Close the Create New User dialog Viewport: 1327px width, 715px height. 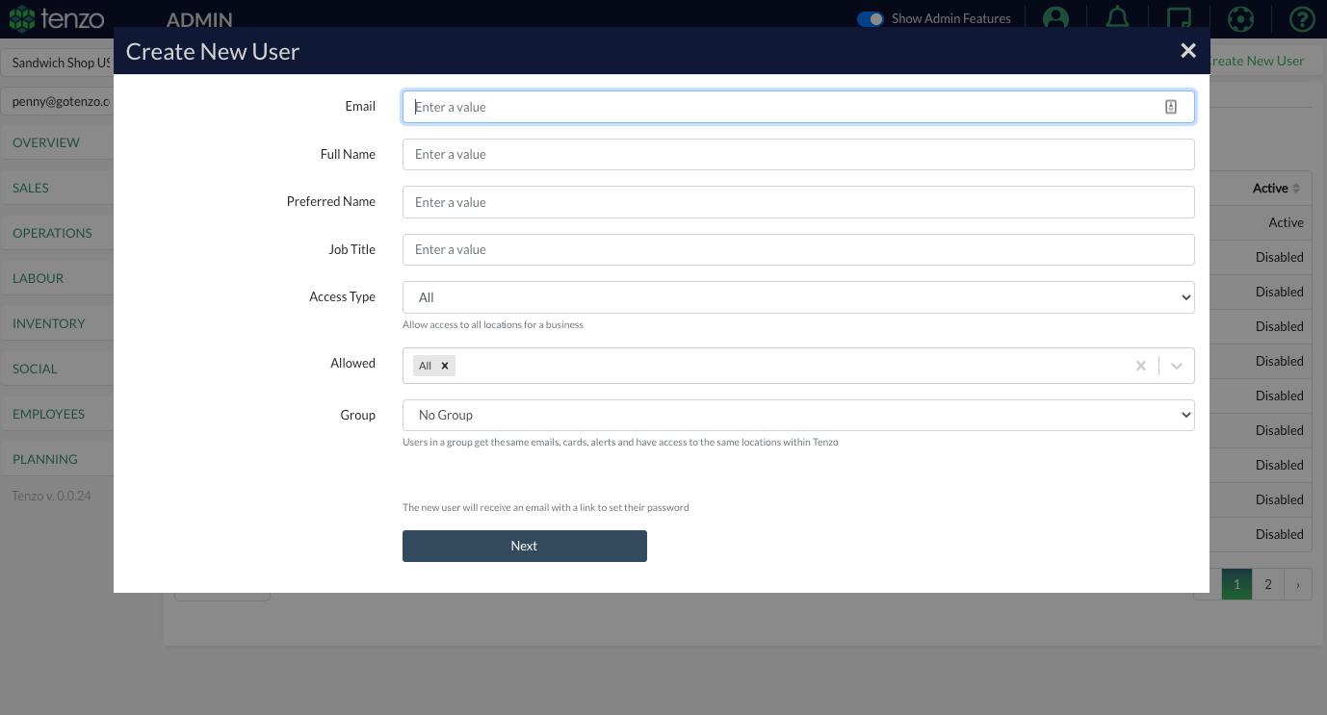tap(1188, 51)
